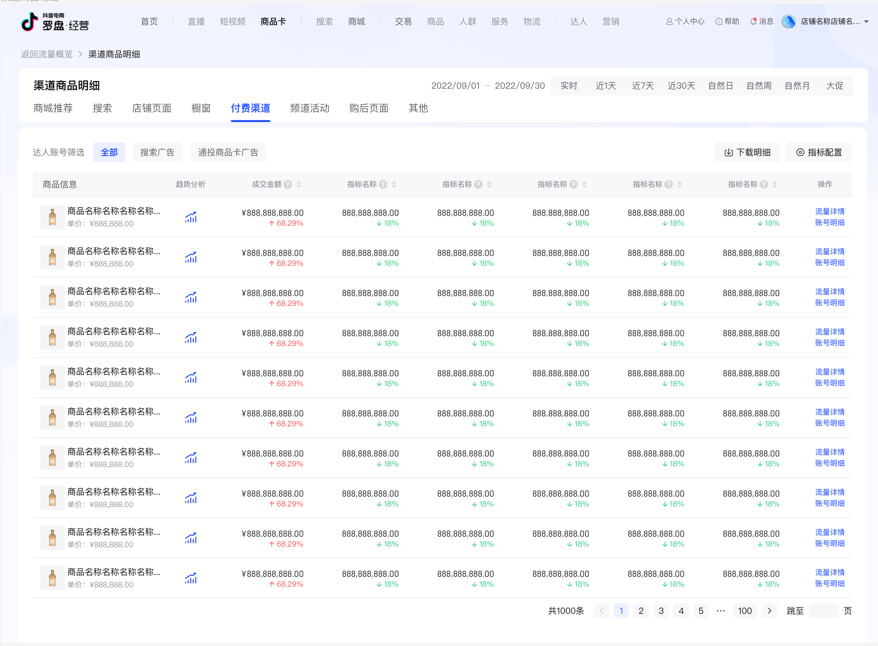
Task: Click the trend analysis chart icon in first row
Action: pyautogui.click(x=190, y=217)
